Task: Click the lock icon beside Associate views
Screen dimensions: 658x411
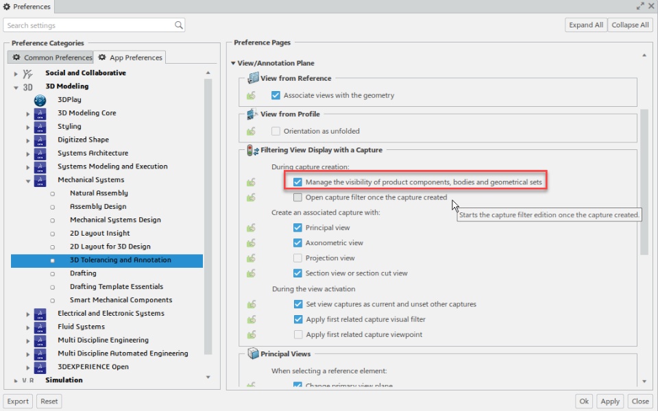Action: coord(252,96)
